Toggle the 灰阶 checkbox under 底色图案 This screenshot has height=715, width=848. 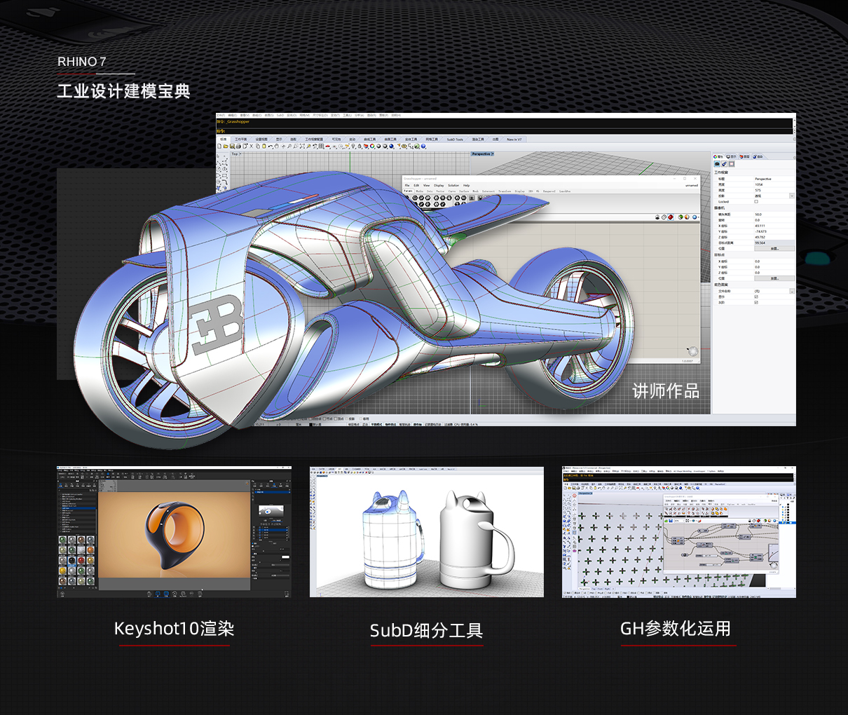(x=756, y=302)
